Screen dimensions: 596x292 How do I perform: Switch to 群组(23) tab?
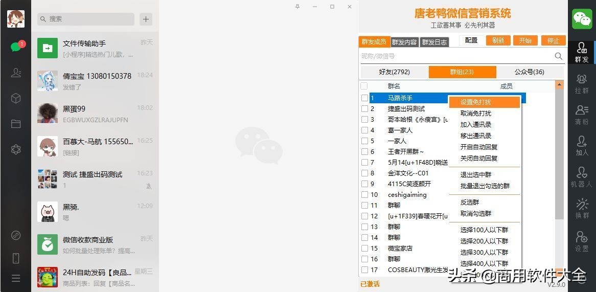point(462,72)
